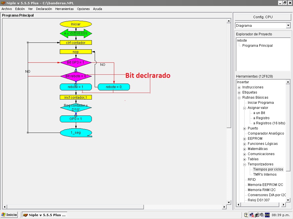Screen dimensions: 293x219
Task: Select the Insertar root node
Action: click(243, 82)
